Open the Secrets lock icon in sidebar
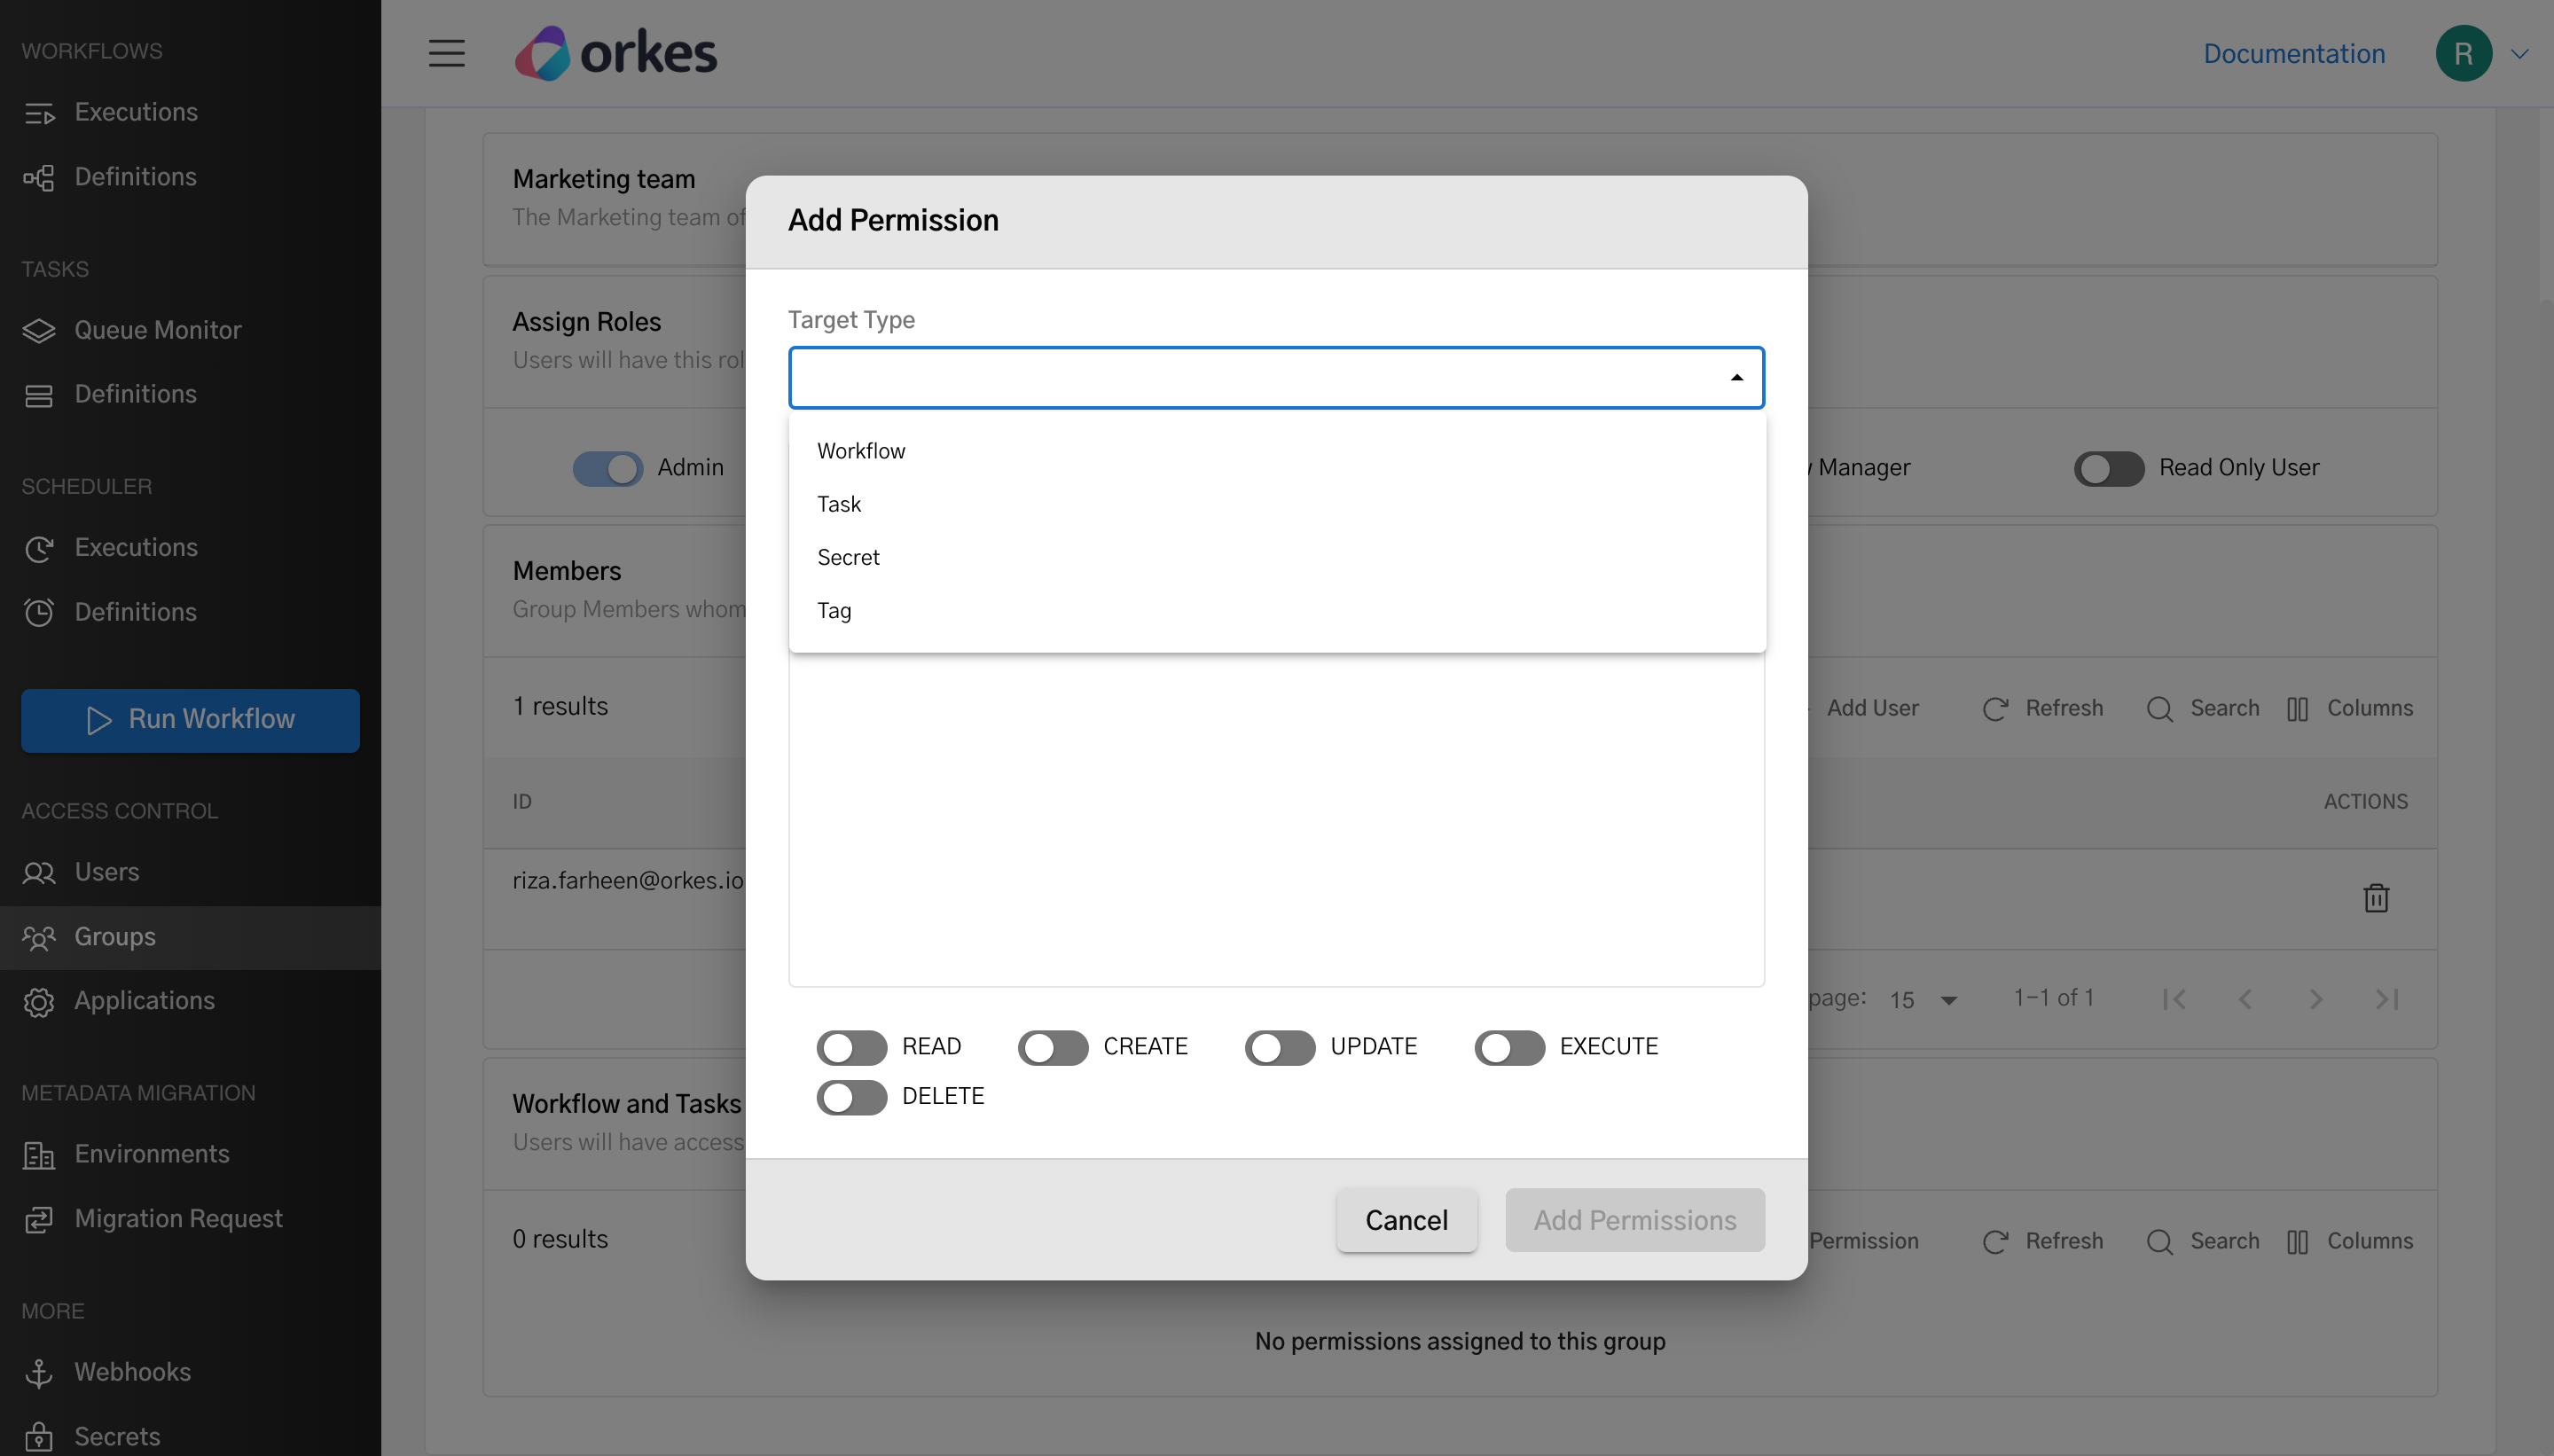2554x1456 pixels. pos(39,1436)
